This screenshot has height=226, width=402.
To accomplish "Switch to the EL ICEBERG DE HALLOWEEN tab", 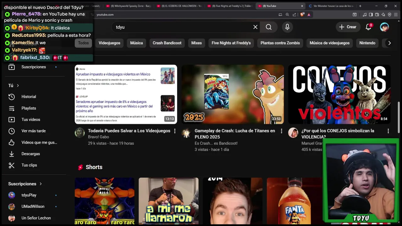I will coord(180,6).
